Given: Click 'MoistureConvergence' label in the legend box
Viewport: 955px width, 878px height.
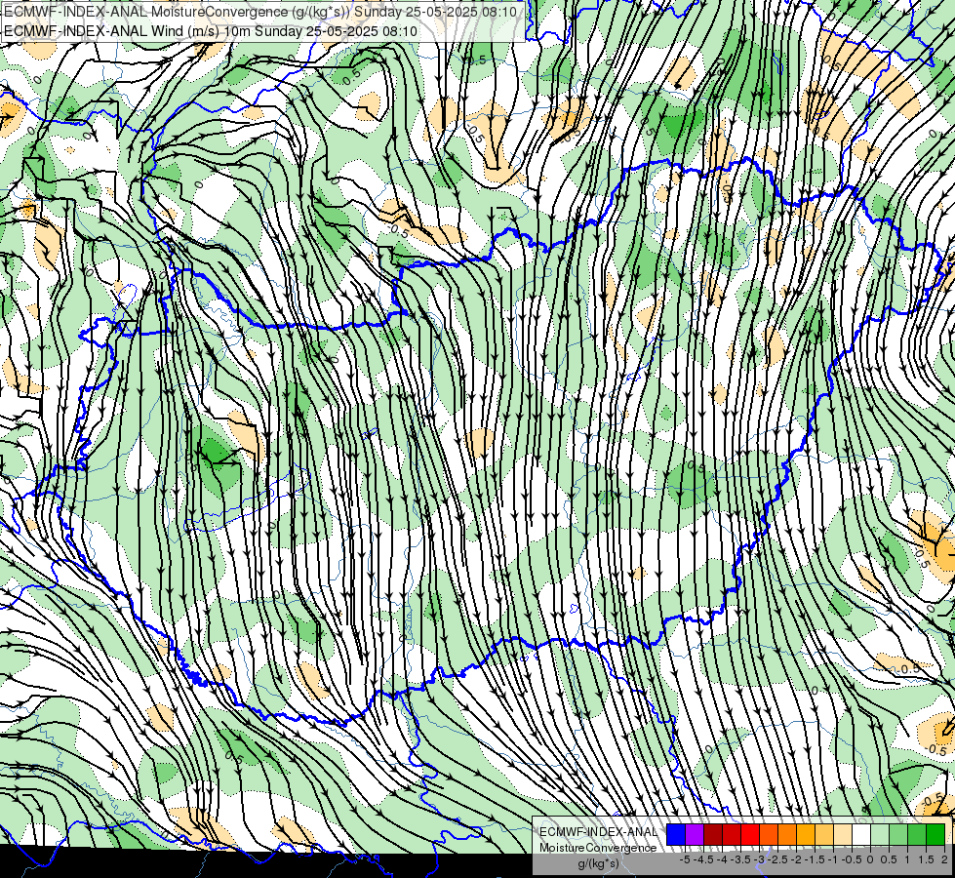Looking at the screenshot, I should [x=598, y=848].
